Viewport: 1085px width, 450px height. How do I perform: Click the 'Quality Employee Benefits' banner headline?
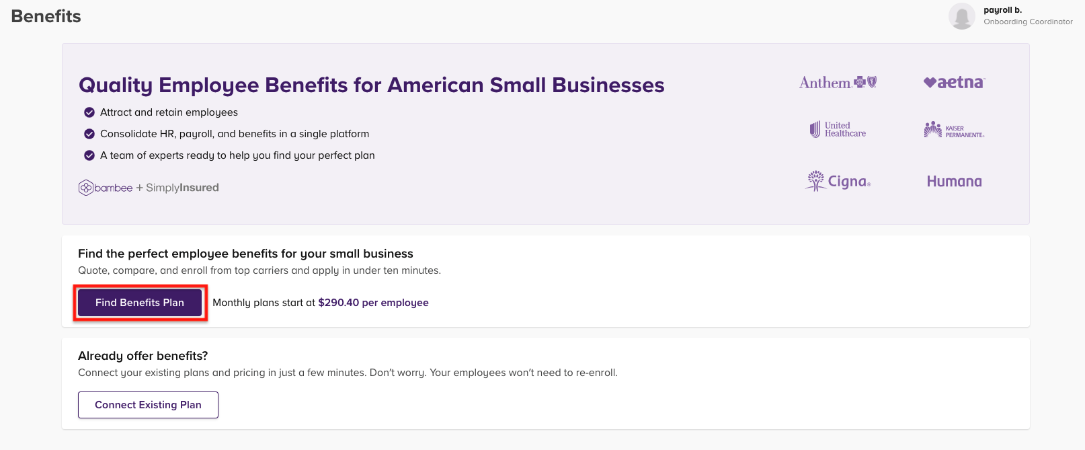click(x=371, y=85)
